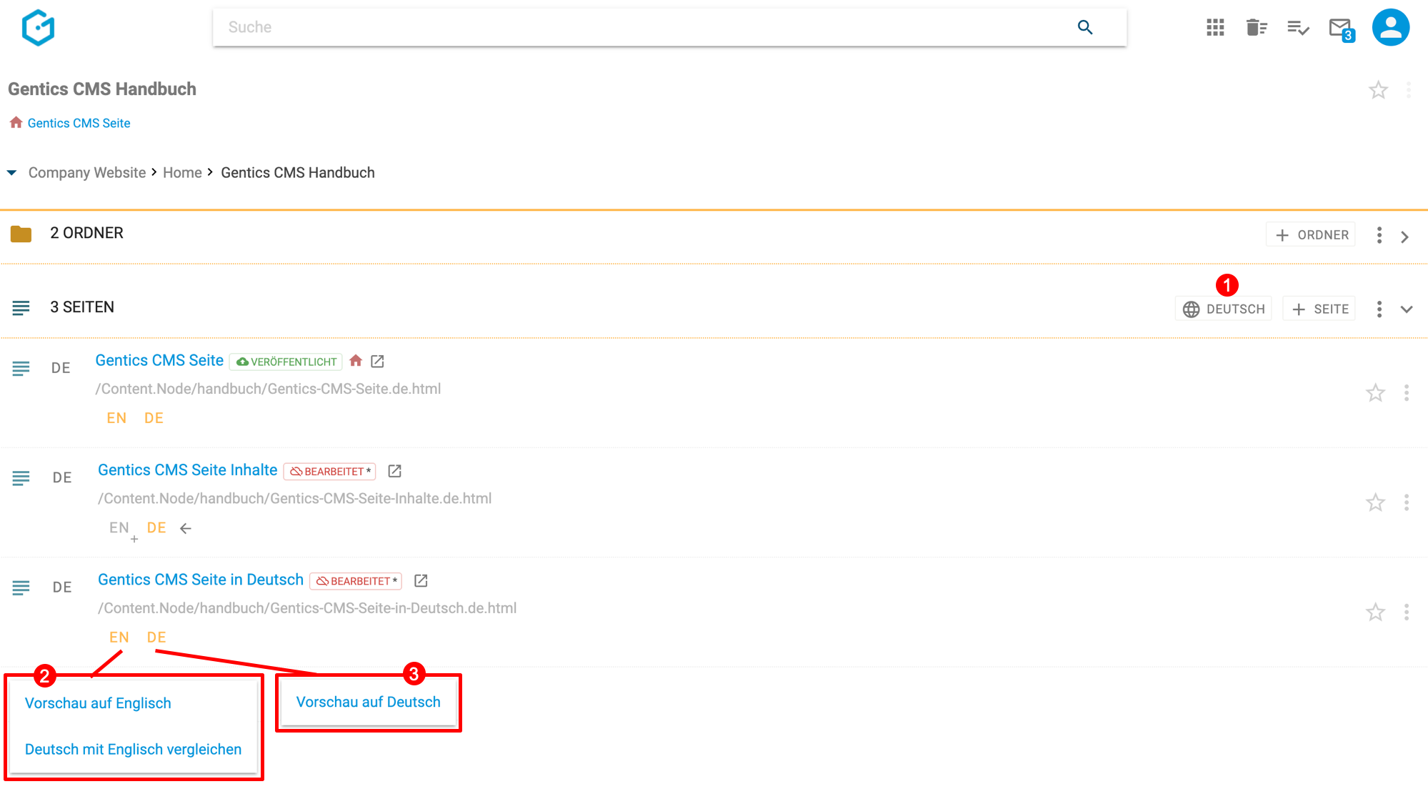Open context menu for Seite in Deutsch row
Screen dimensions: 1428x804
[x=1406, y=612]
